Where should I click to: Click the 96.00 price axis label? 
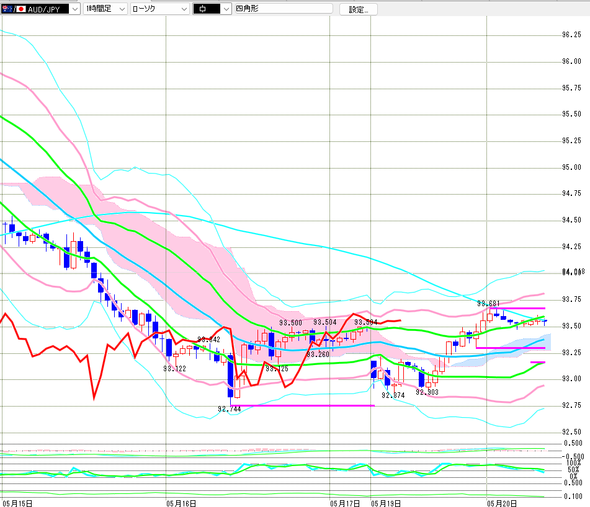coord(571,61)
